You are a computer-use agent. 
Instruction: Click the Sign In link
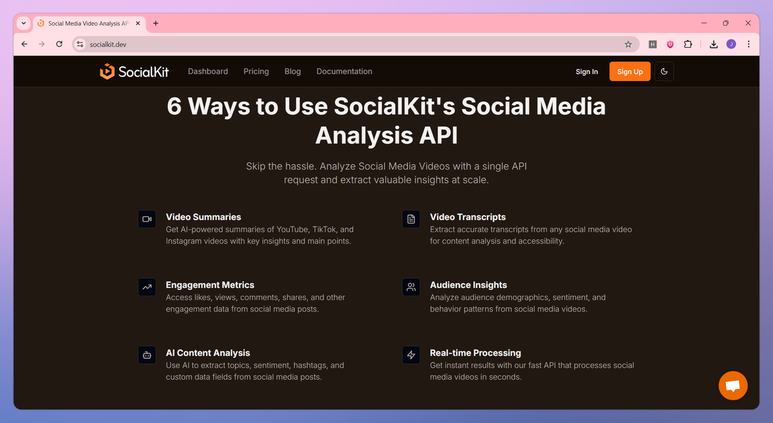[x=587, y=71]
